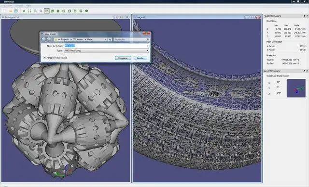Click the sixth cube view icon

[81, 11]
